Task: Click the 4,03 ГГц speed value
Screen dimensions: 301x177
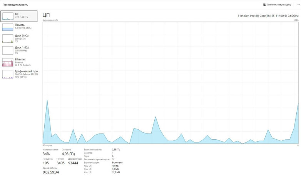Action: (68, 154)
